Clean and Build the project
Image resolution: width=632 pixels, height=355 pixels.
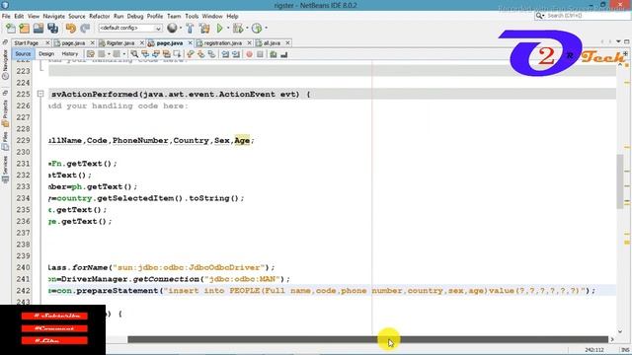coord(204,29)
